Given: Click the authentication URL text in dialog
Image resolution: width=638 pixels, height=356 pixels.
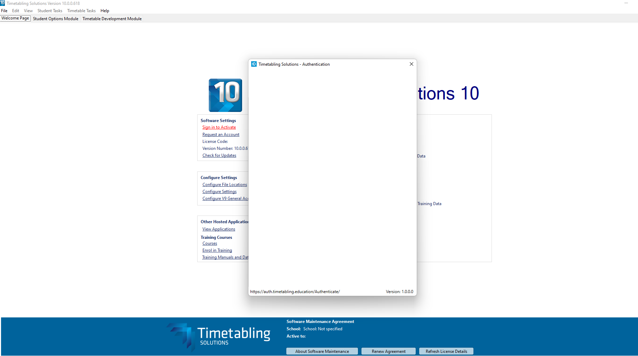Looking at the screenshot, I should [295, 292].
